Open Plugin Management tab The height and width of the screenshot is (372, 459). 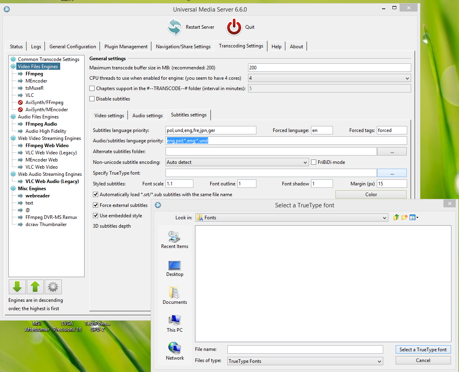126,47
